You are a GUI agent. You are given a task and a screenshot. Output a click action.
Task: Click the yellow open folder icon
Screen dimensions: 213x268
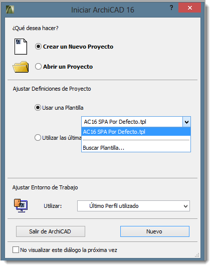[x=21, y=67]
